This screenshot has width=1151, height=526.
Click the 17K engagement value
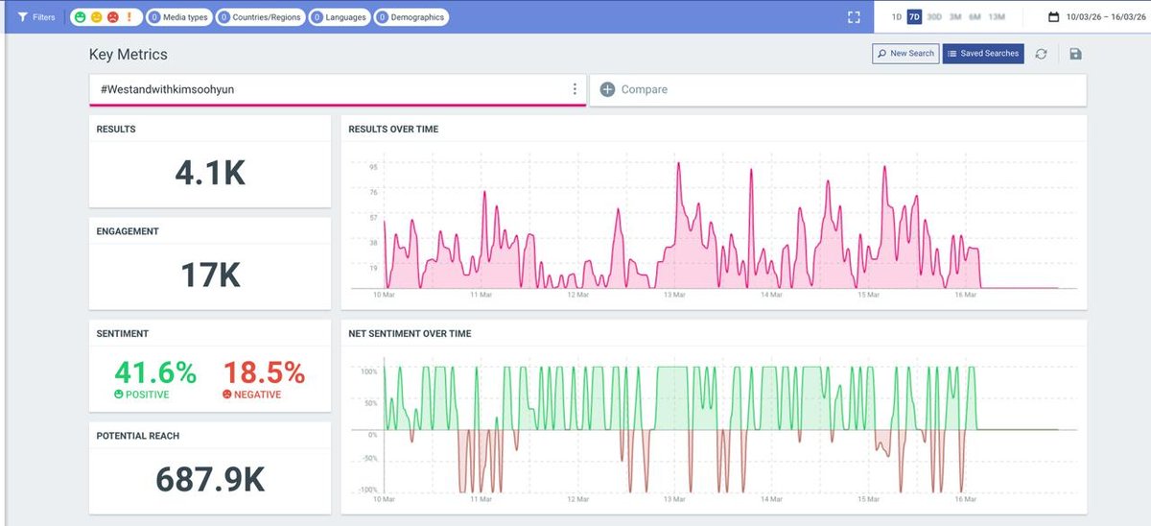coord(210,275)
